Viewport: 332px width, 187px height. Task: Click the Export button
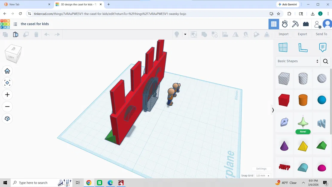(302, 34)
